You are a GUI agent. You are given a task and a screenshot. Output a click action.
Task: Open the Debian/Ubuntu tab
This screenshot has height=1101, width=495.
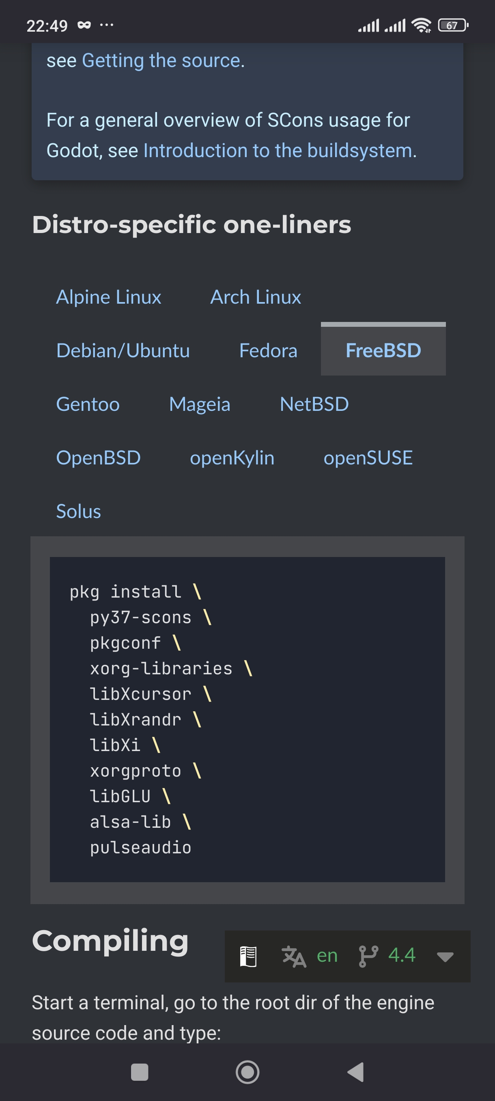pyautogui.click(x=123, y=350)
